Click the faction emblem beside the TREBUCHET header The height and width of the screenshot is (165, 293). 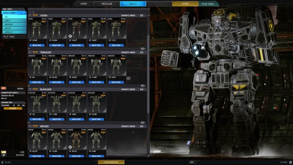35,52
